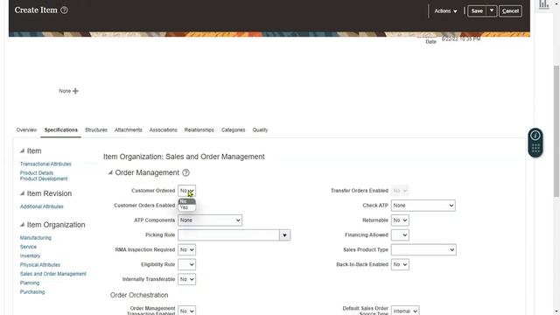The image size is (560, 315).
Task: Open Purchasing link in sidebar
Action: tap(32, 292)
